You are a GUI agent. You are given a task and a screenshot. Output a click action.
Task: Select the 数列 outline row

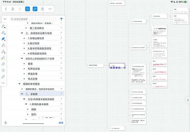pos(45,114)
